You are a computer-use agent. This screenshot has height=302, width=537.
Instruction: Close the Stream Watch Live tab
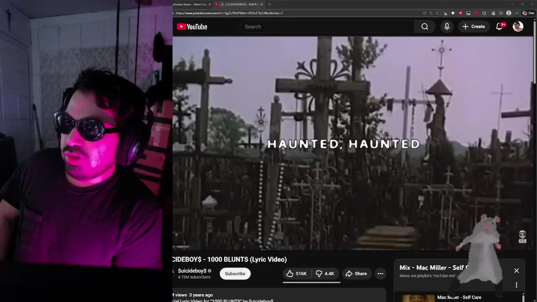[x=210, y=4]
